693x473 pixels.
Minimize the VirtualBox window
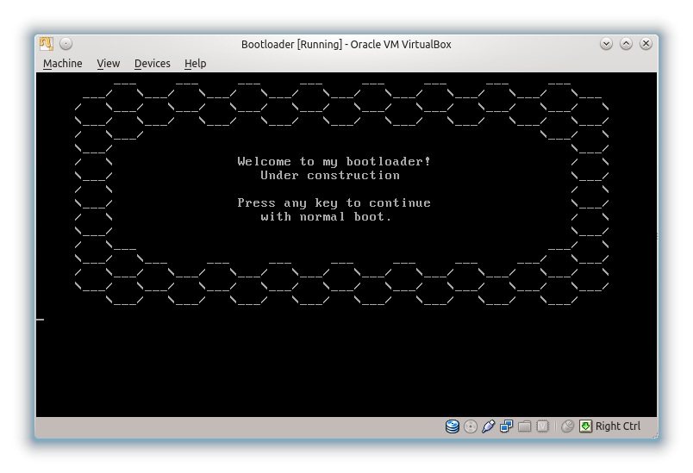(x=607, y=44)
